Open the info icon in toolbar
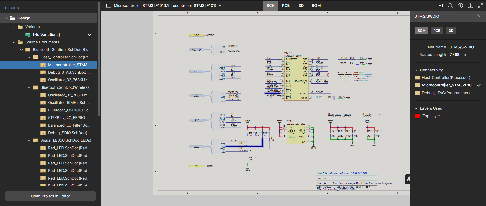Screen dimensions: 486x206 460,6
